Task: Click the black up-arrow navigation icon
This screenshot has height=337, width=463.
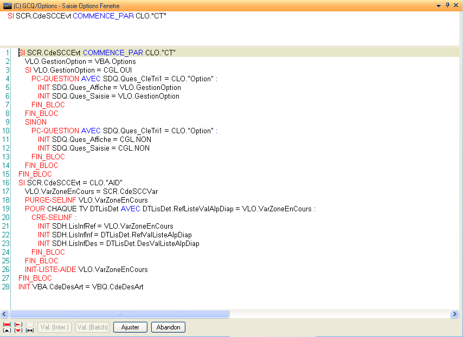Action: 7,330
